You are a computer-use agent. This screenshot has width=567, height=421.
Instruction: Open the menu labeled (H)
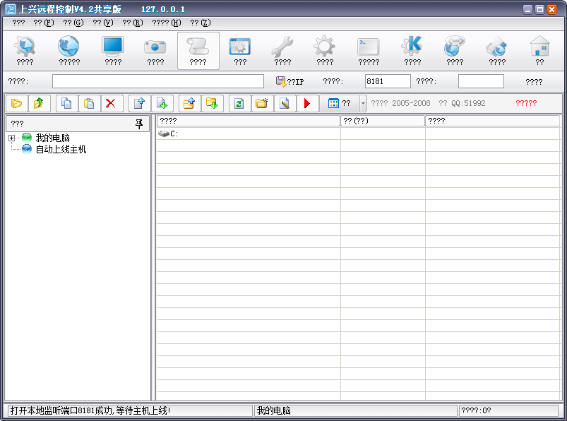(167, 23)
